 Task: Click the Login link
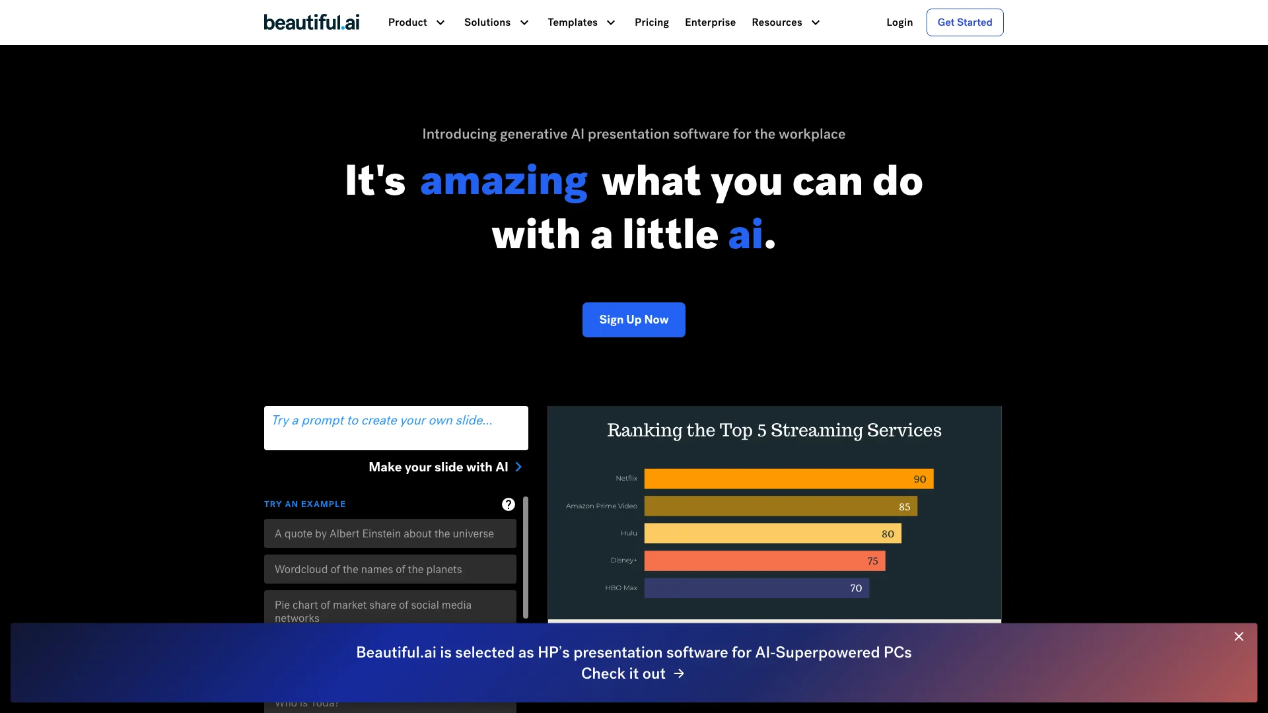click(x=899, y=22)
